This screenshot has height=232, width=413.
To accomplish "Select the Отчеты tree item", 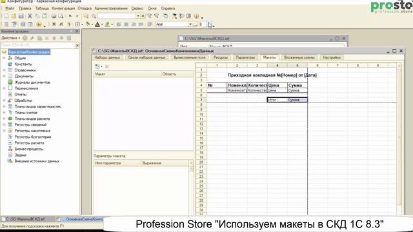I will [x=20, y=94].
